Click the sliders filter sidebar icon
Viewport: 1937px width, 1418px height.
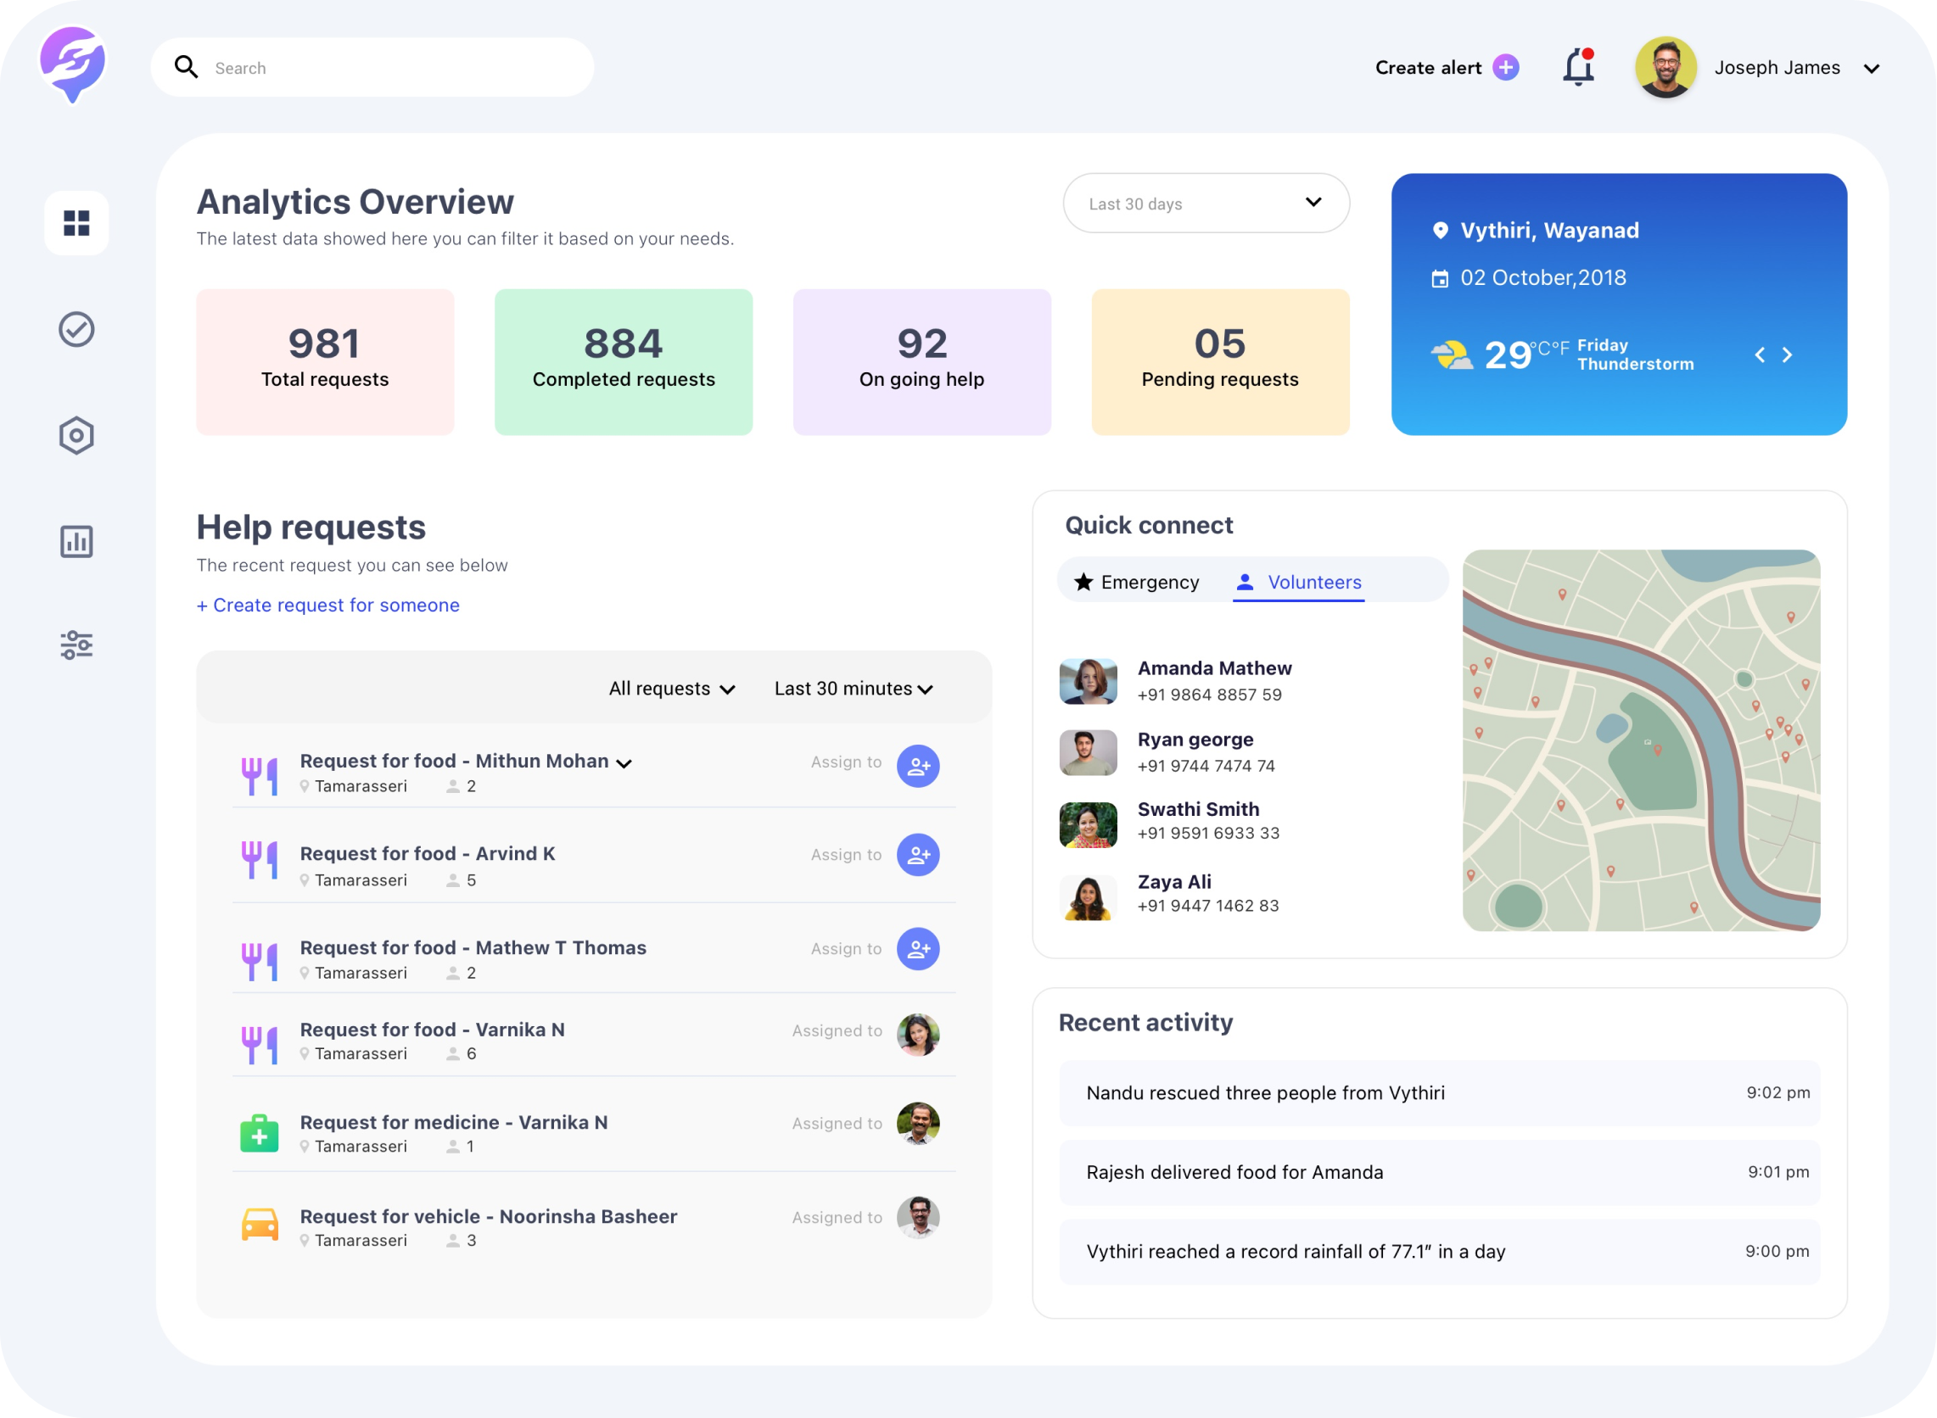pyautogui.click(x=76, y=645)
